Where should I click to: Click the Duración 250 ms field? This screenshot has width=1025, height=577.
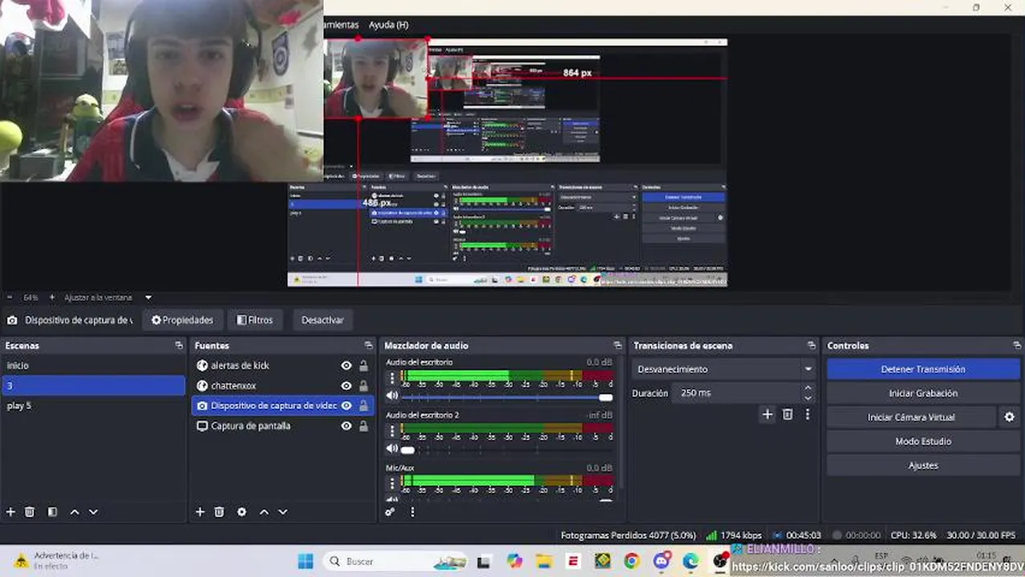[737, 393]
